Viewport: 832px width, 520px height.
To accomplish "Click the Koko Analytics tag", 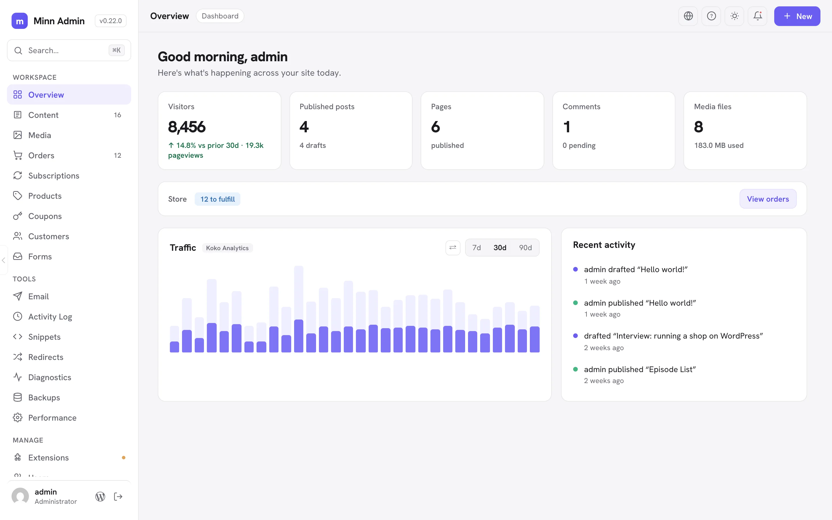I will tap(227, 248).
